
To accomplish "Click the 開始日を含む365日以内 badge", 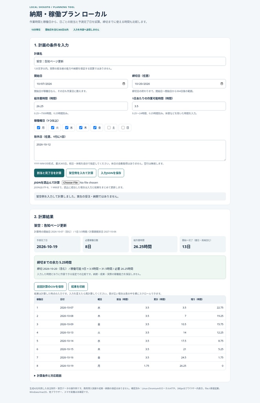I will point(57,30).
